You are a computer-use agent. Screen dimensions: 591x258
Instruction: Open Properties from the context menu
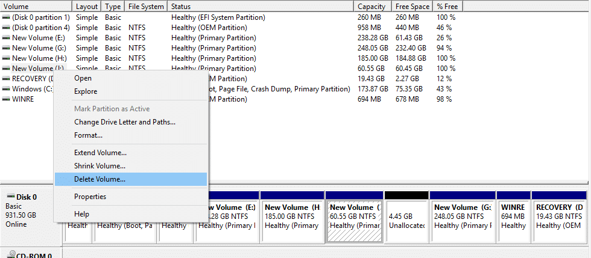[x=90, y=197]
